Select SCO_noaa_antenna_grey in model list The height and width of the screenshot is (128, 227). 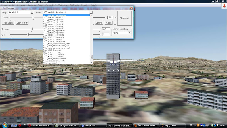click(66, 37)
